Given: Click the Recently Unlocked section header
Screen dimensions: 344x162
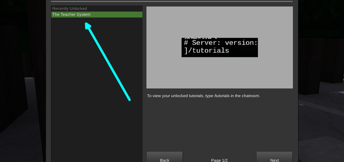Looking at the screenshot, I should [x=70, y=9].
